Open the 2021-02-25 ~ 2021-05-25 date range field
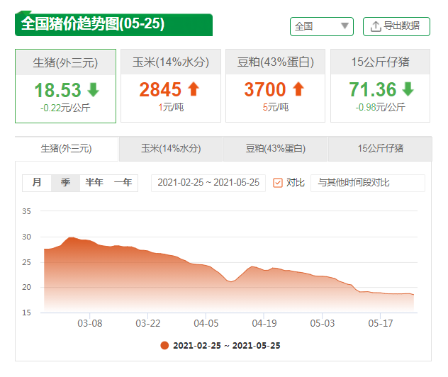The width and height of the screenshot is (448, 377). [x=208, y=183]
